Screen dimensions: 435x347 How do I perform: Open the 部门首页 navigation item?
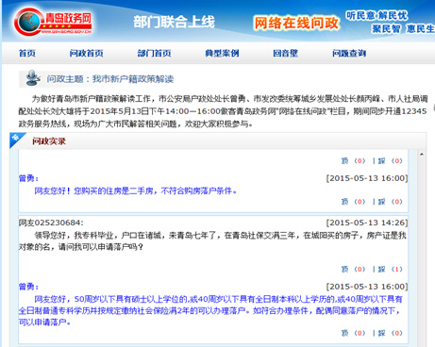[x=154, y=53]
